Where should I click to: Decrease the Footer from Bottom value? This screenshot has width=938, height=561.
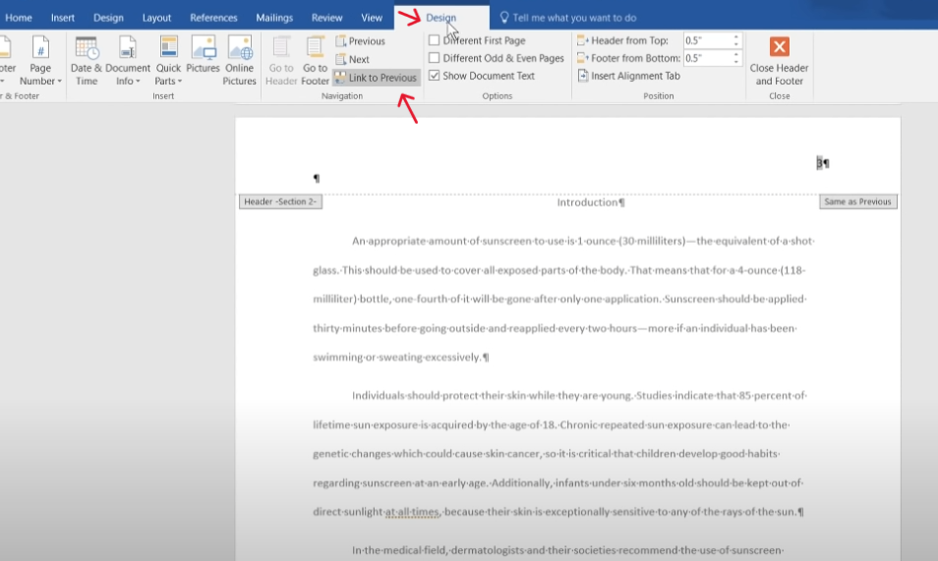click(x=736, y=62)
